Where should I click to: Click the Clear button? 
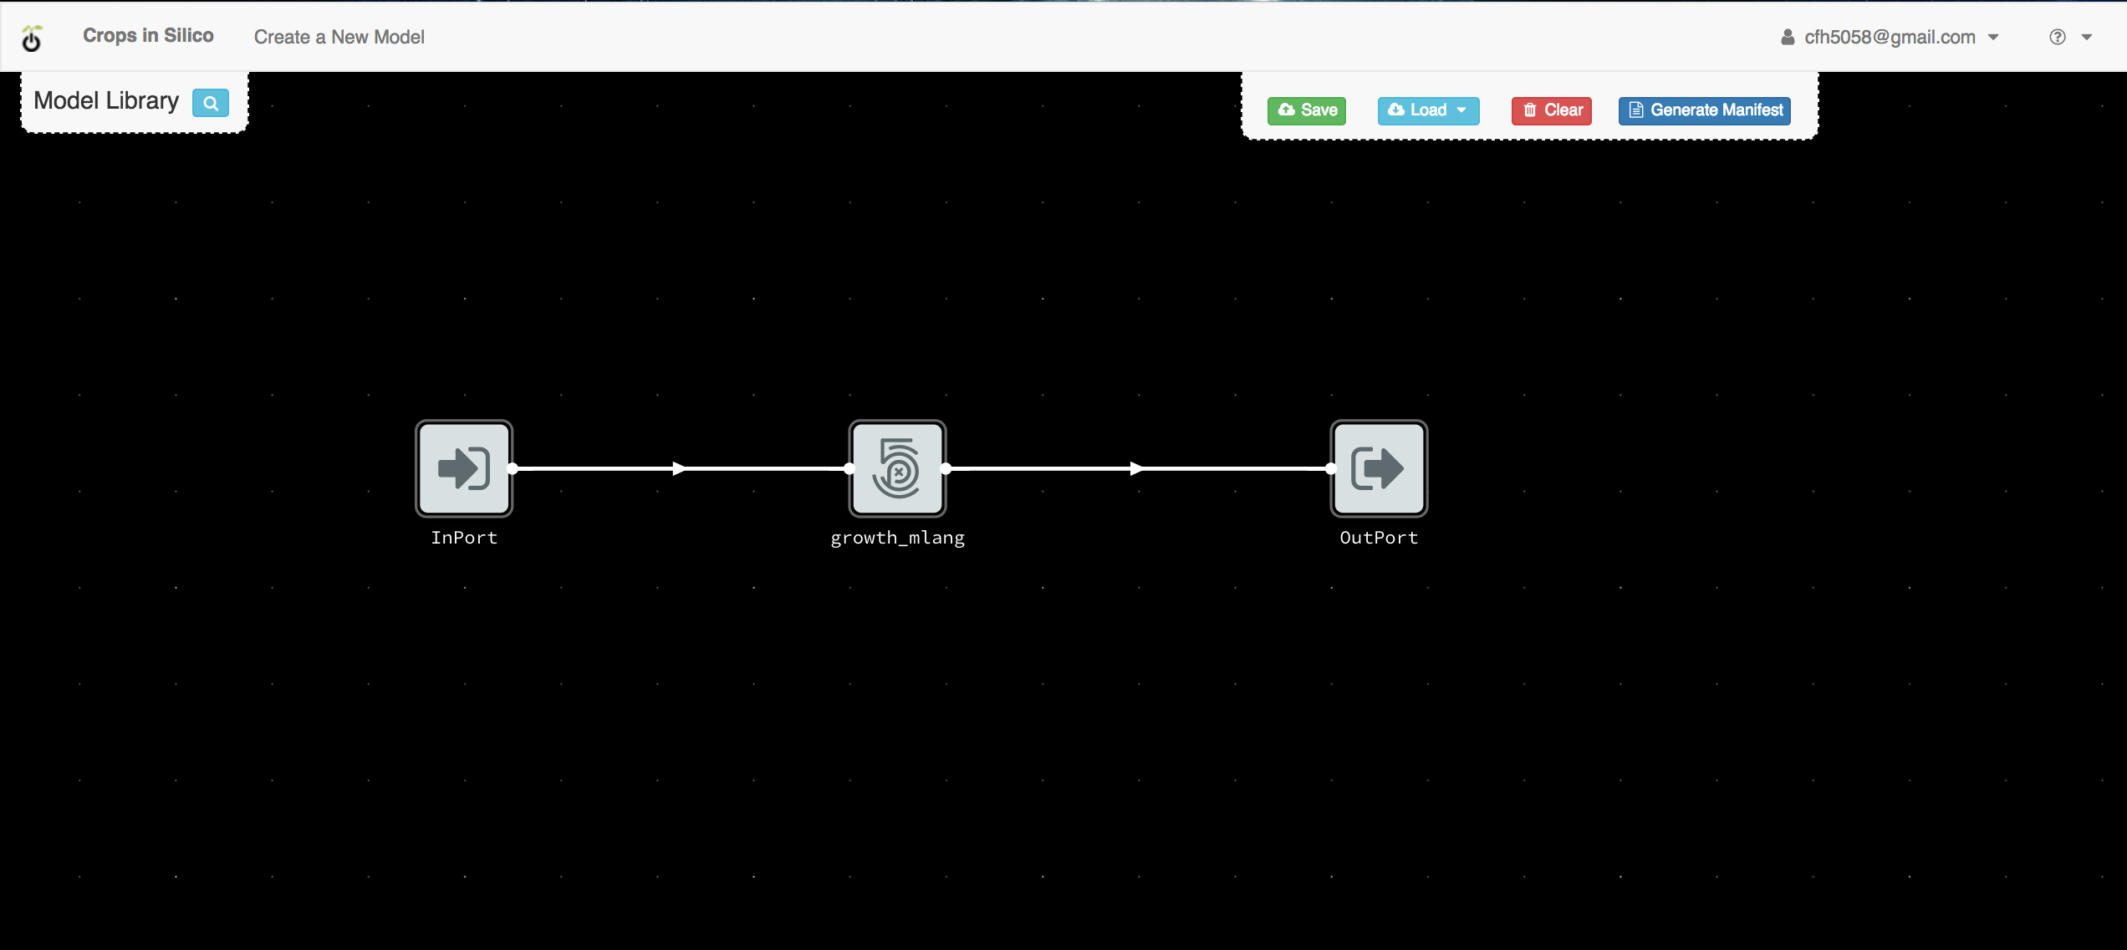pyautogui.click(x=1553, y=110)
